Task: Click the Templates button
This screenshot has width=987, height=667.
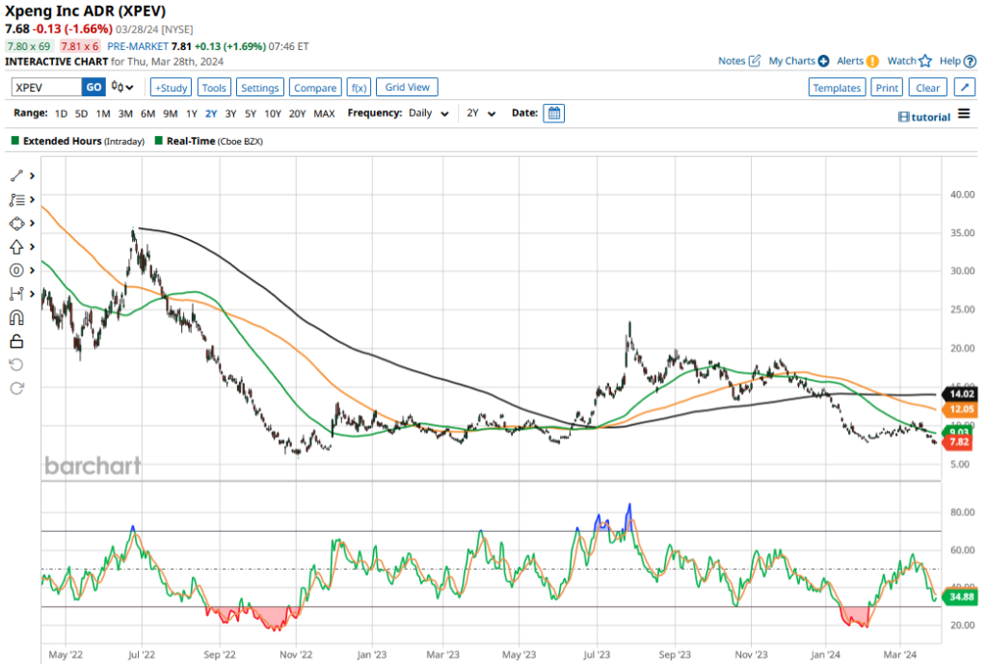Action: [x=837, y=87]
